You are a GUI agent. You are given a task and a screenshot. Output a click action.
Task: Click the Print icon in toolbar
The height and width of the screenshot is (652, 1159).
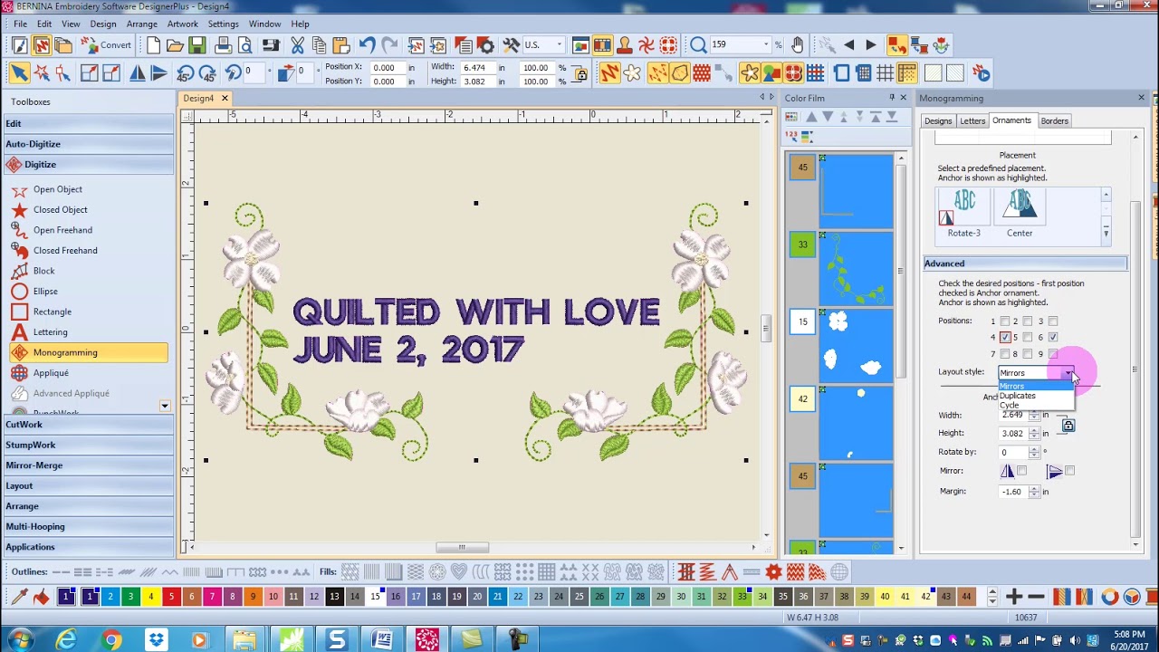[x=223, y=45]
